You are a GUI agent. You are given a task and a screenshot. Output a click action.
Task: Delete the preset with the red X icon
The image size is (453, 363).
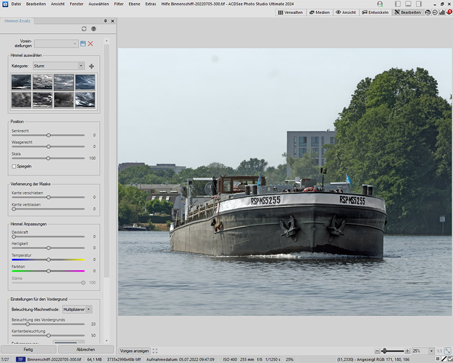point(91,44)
